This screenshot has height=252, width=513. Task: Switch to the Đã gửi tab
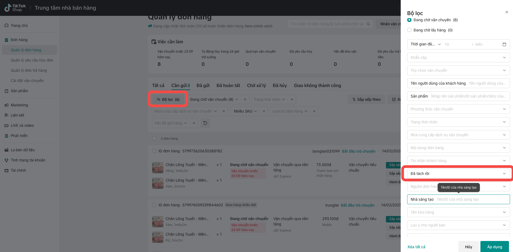(x=203, y=85)
